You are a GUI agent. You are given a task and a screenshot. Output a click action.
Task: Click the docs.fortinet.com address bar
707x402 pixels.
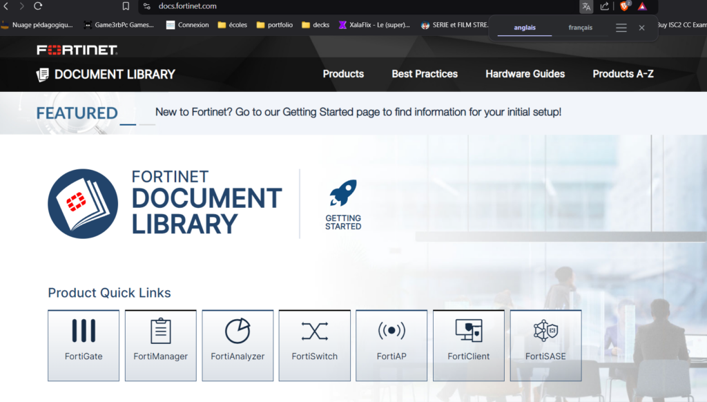click(x=187, y=6)
